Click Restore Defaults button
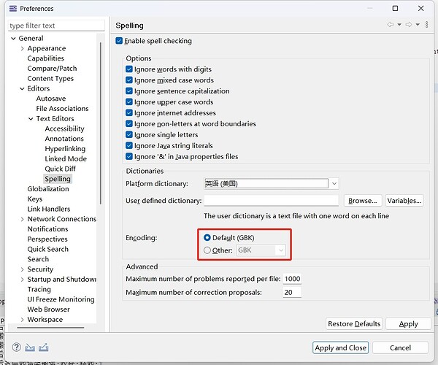438x365 pixels. click(x=354, y=323)
